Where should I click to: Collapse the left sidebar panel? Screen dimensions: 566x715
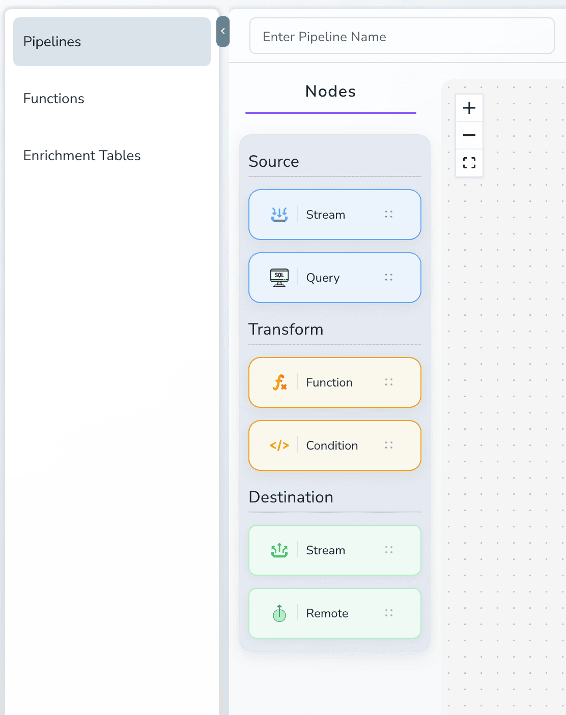point(222,31)
